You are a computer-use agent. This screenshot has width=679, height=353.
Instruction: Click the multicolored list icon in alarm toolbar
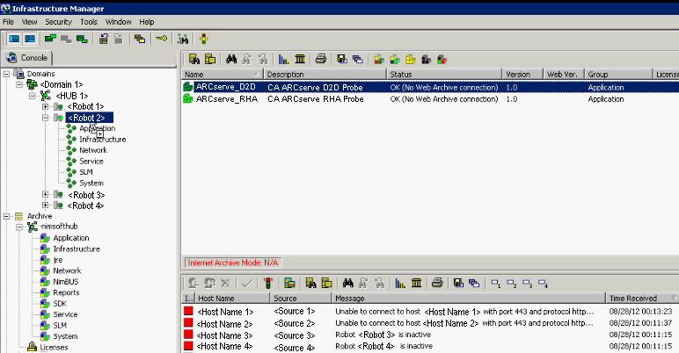tap(289, 284)
